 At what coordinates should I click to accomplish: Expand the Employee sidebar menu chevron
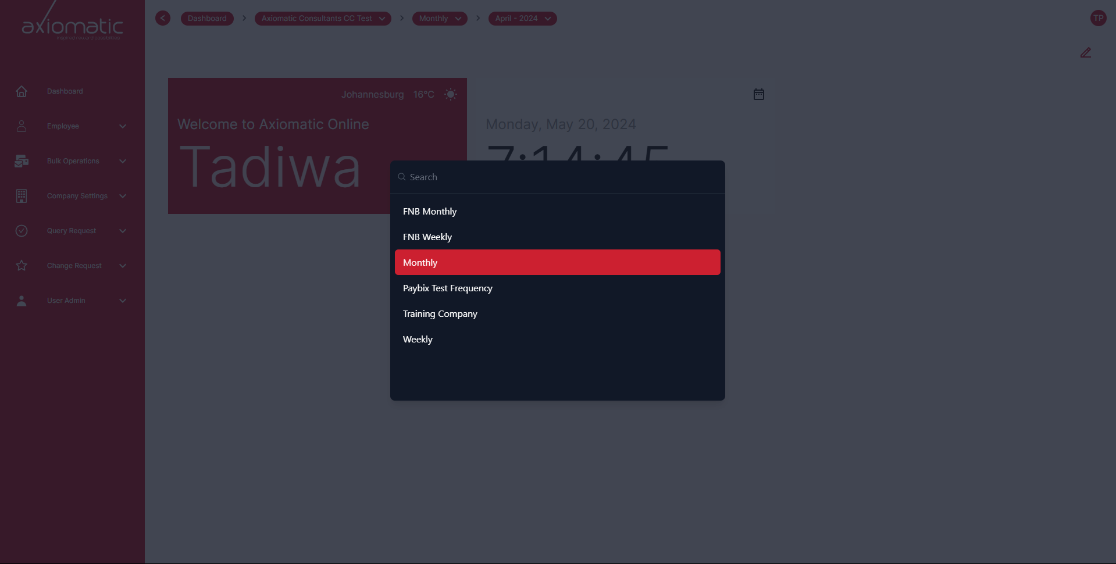pos(123,126)
